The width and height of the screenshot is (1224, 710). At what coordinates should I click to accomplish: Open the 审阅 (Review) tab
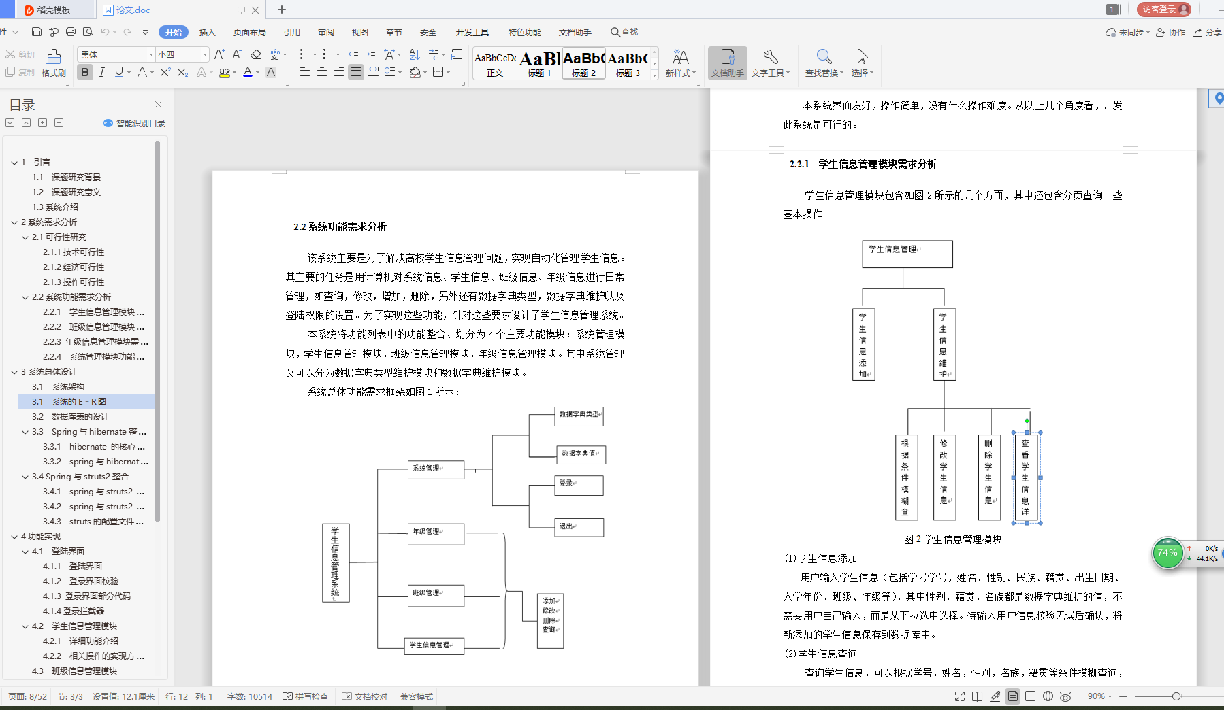pos(326,32)
